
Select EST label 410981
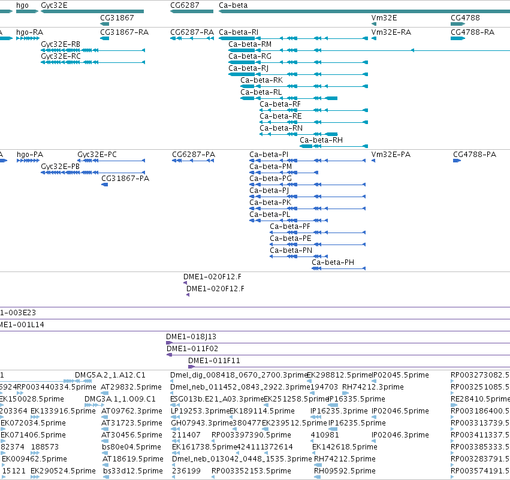[x=325, y=435]
